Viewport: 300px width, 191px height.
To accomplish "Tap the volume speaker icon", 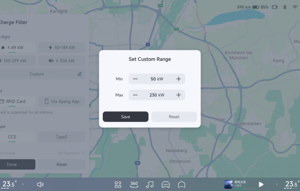I will point(40,184).
